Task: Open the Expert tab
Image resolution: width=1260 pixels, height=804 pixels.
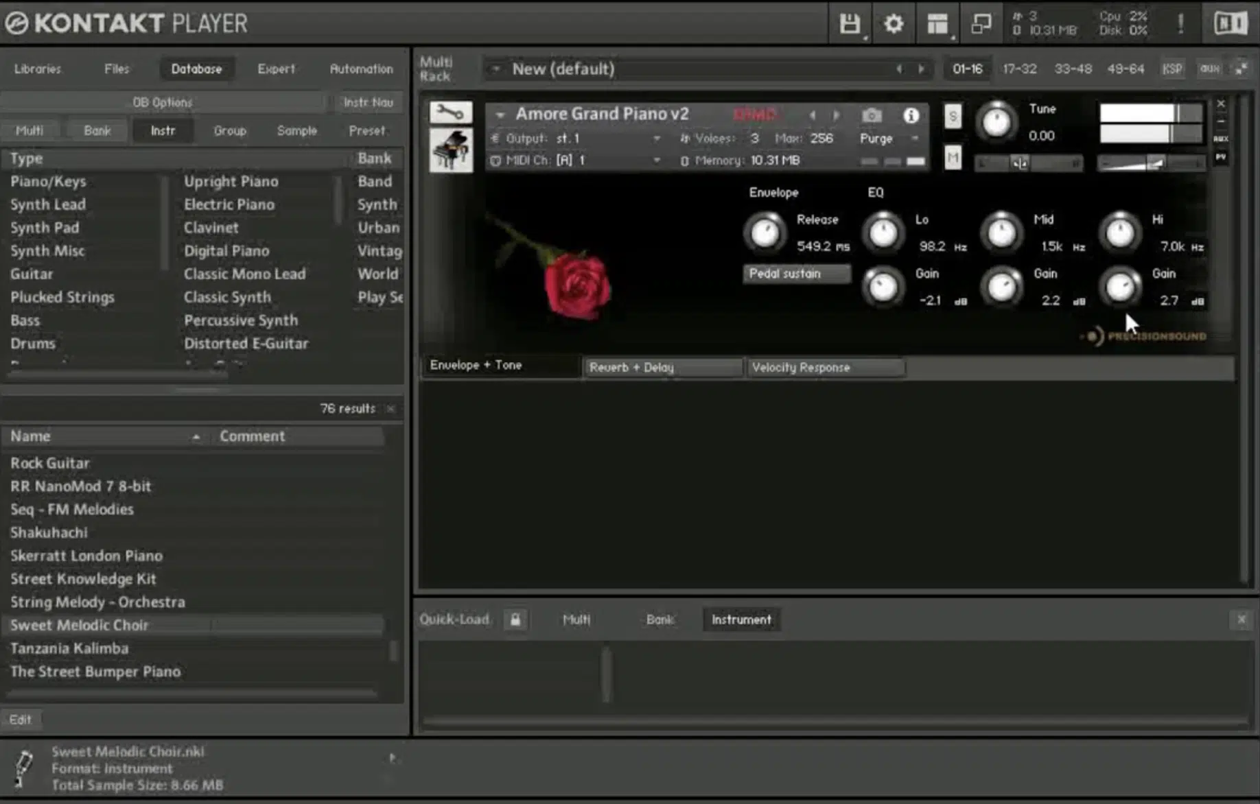Action: (x=276, y=69)
